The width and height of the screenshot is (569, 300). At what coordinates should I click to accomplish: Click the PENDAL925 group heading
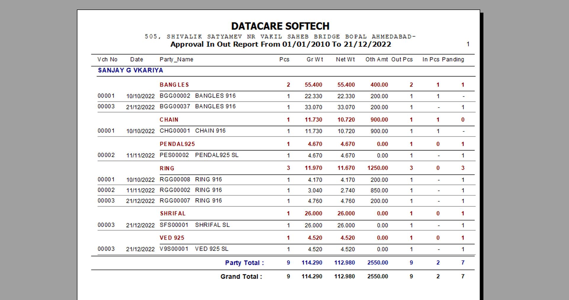[x=177, y=144]
